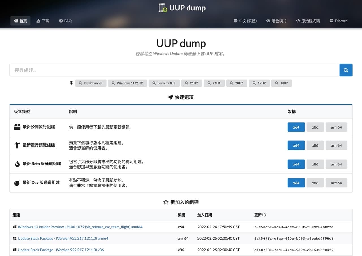Open the 下載 download menu item
The image size is (362, 256).
[43, 21]
